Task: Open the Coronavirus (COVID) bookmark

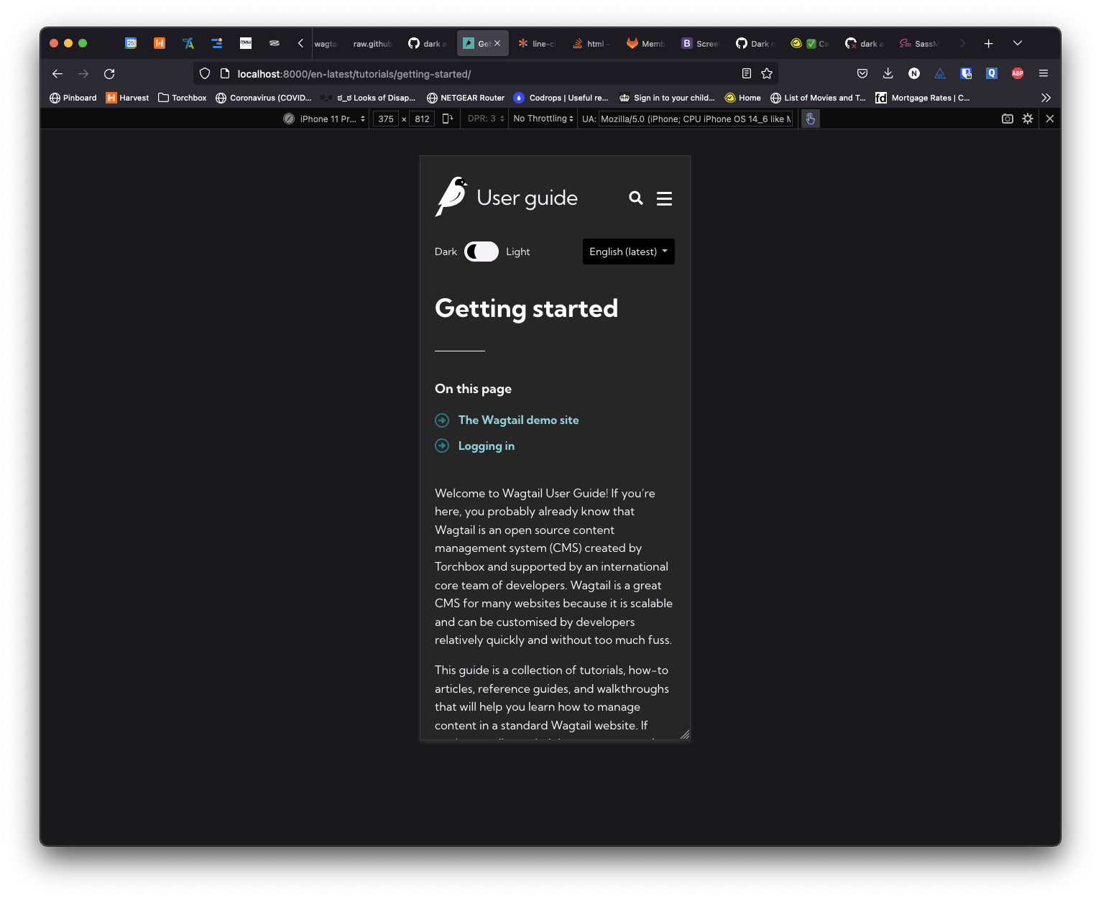Action: click(x=264, y=98)
